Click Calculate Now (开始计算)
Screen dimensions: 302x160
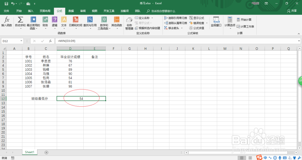tap(244, 20)
